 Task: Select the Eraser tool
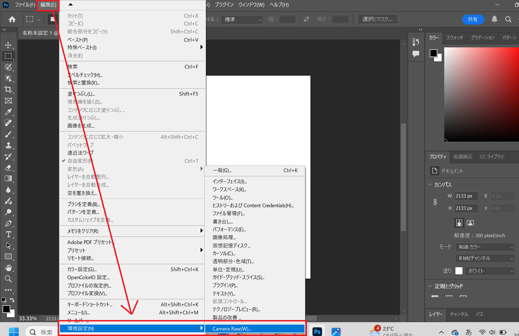click(x=8, y=167)
